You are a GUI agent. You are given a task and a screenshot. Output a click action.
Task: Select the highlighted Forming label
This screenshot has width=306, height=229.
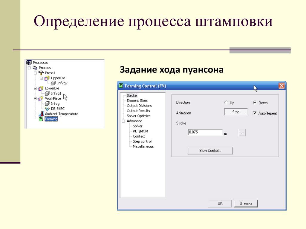coord(51,119)
